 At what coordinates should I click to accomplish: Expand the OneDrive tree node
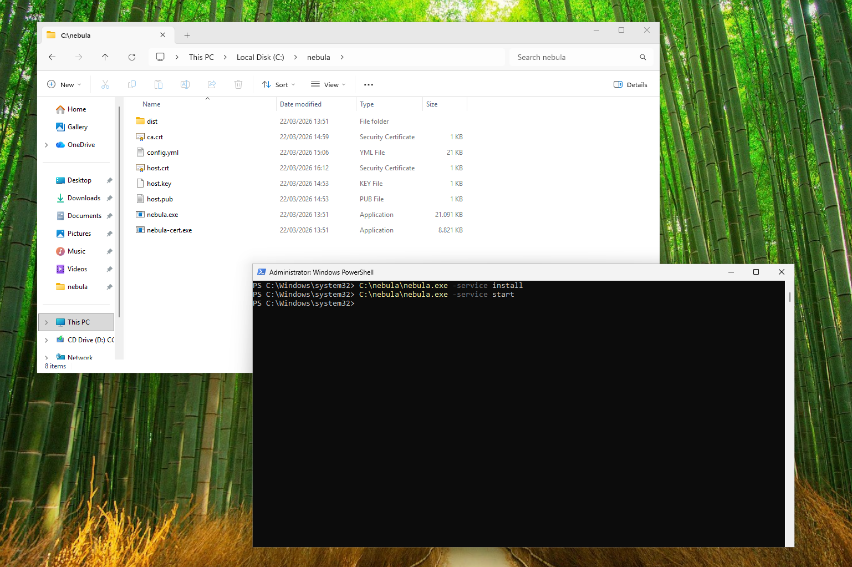[x=47, y=145]
